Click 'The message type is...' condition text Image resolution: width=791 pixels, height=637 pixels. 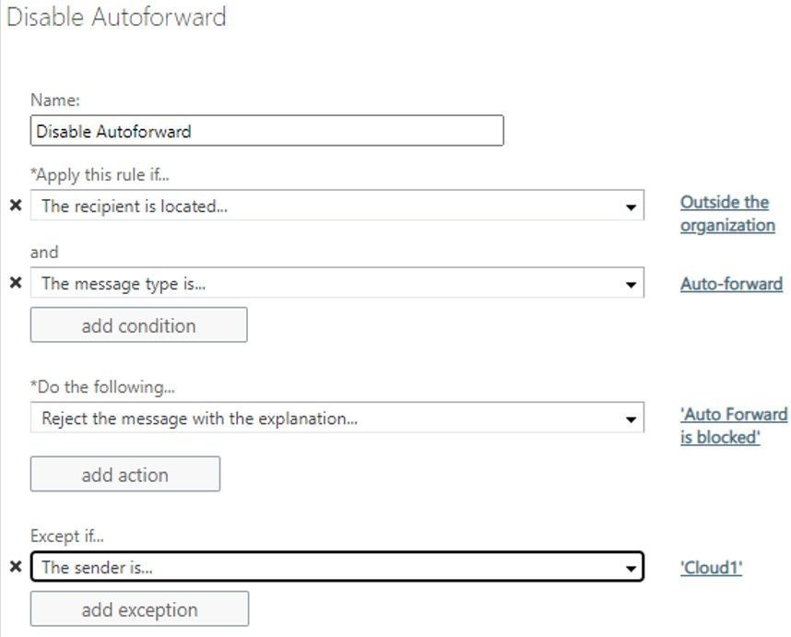pyautogui.click(x=124, y=284)
